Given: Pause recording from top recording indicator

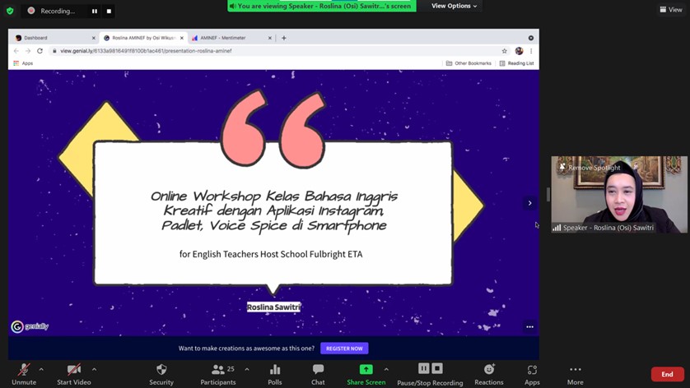Looking at the screenshot, I should click(95, 11).
